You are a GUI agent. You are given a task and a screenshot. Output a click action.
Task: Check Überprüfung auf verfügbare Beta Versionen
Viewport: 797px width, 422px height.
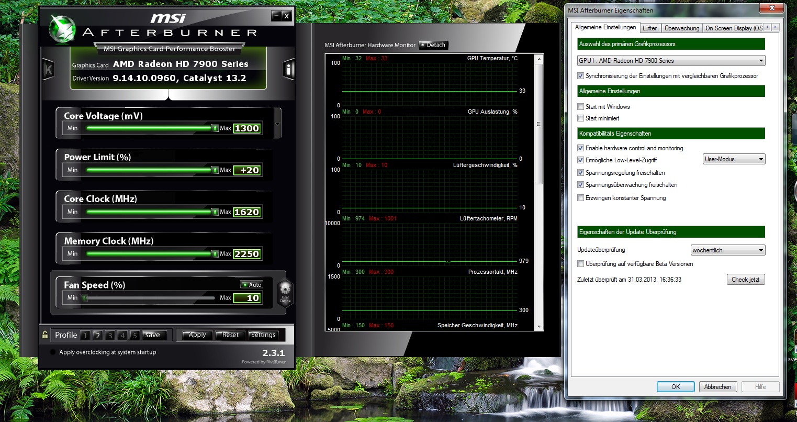click(x=580, y=264)
